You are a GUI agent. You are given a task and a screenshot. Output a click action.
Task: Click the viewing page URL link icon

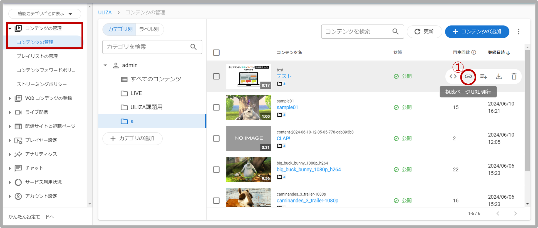click(468, 76)
